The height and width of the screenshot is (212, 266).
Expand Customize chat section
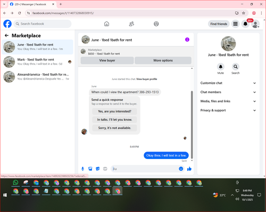tap(228, 83)
